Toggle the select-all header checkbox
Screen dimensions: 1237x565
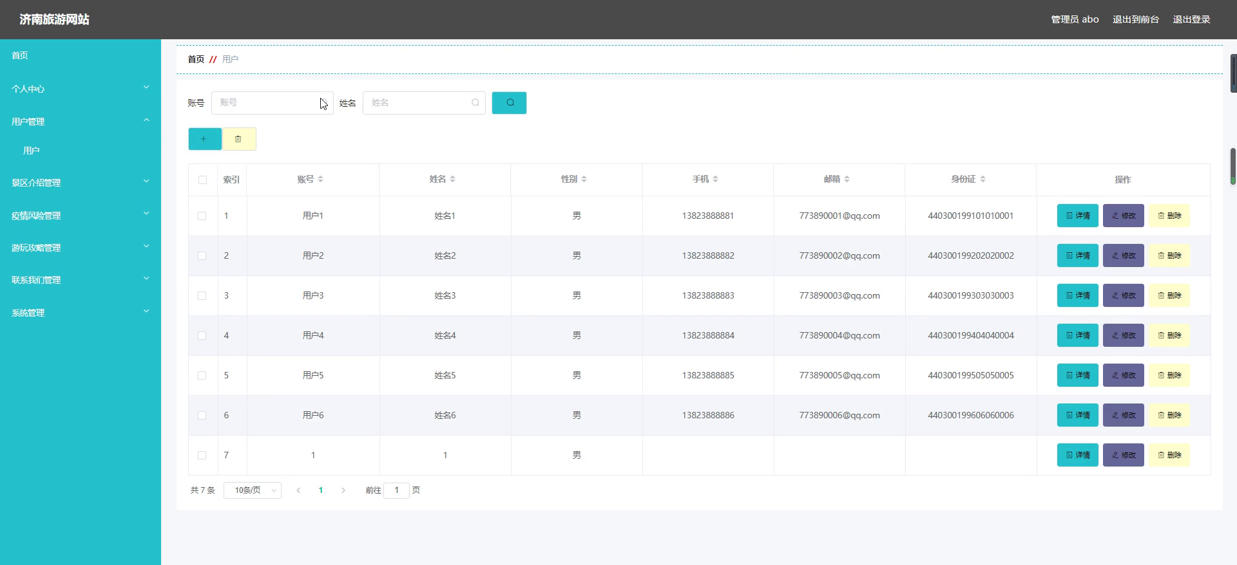[x=203, y=180]
